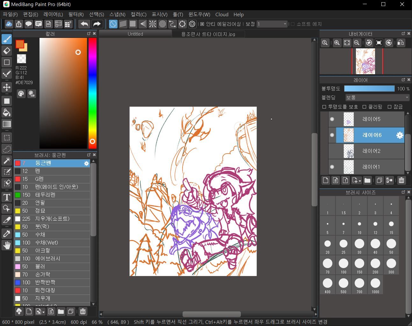412x326 pixels.
Task: Select the Move tool
Action: click(x=7, y=87)
